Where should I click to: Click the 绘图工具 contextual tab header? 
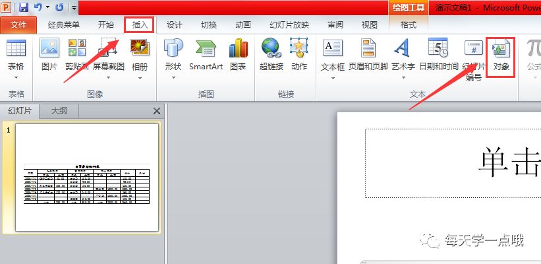coord(409,8)
